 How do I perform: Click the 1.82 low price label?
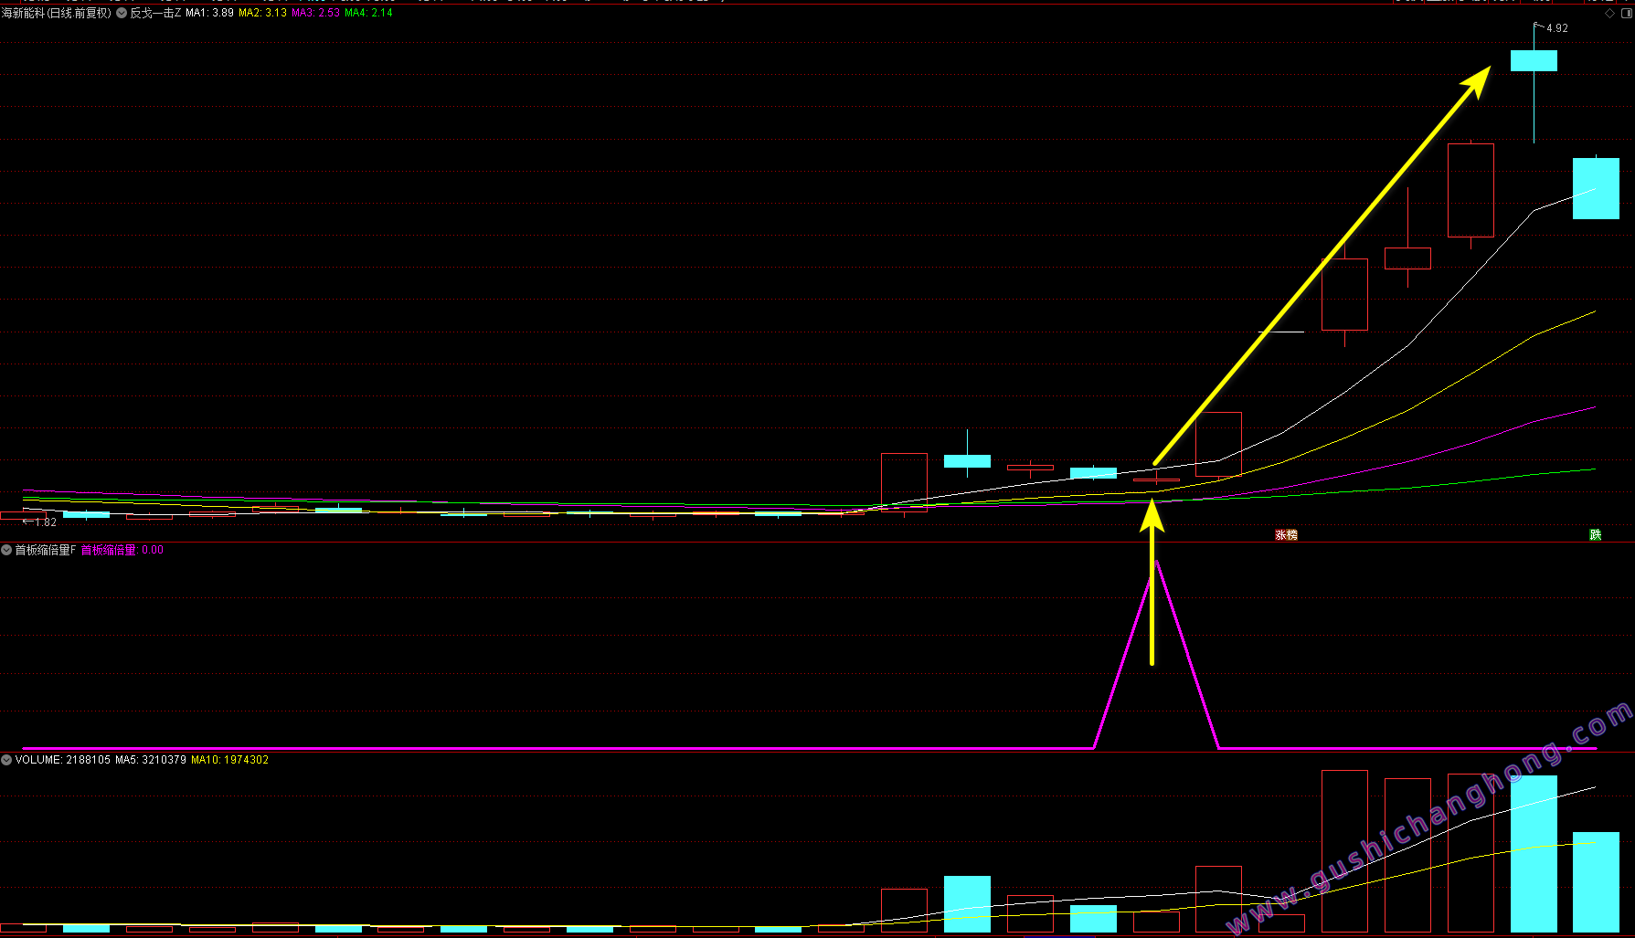46,522
